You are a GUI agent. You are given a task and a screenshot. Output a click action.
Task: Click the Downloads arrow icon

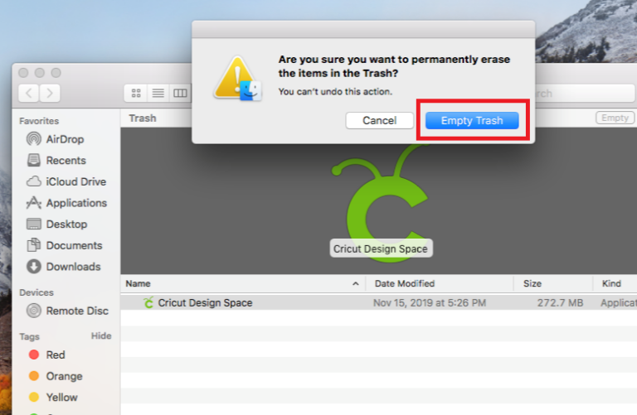(x=34, y=267)
